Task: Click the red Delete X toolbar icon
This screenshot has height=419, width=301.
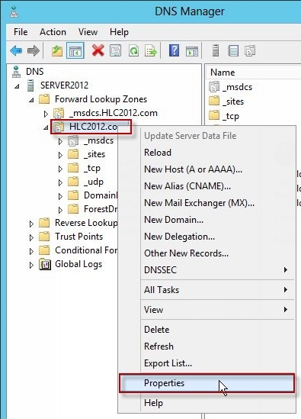Action: (98, 50)
